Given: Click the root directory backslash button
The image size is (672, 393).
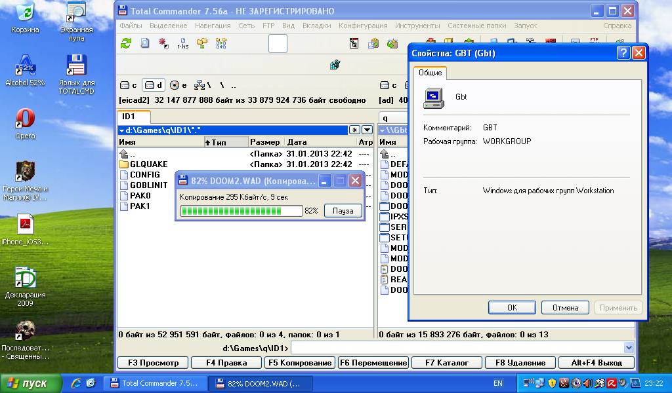Looking at the screenshot, I should click(222, 85).
